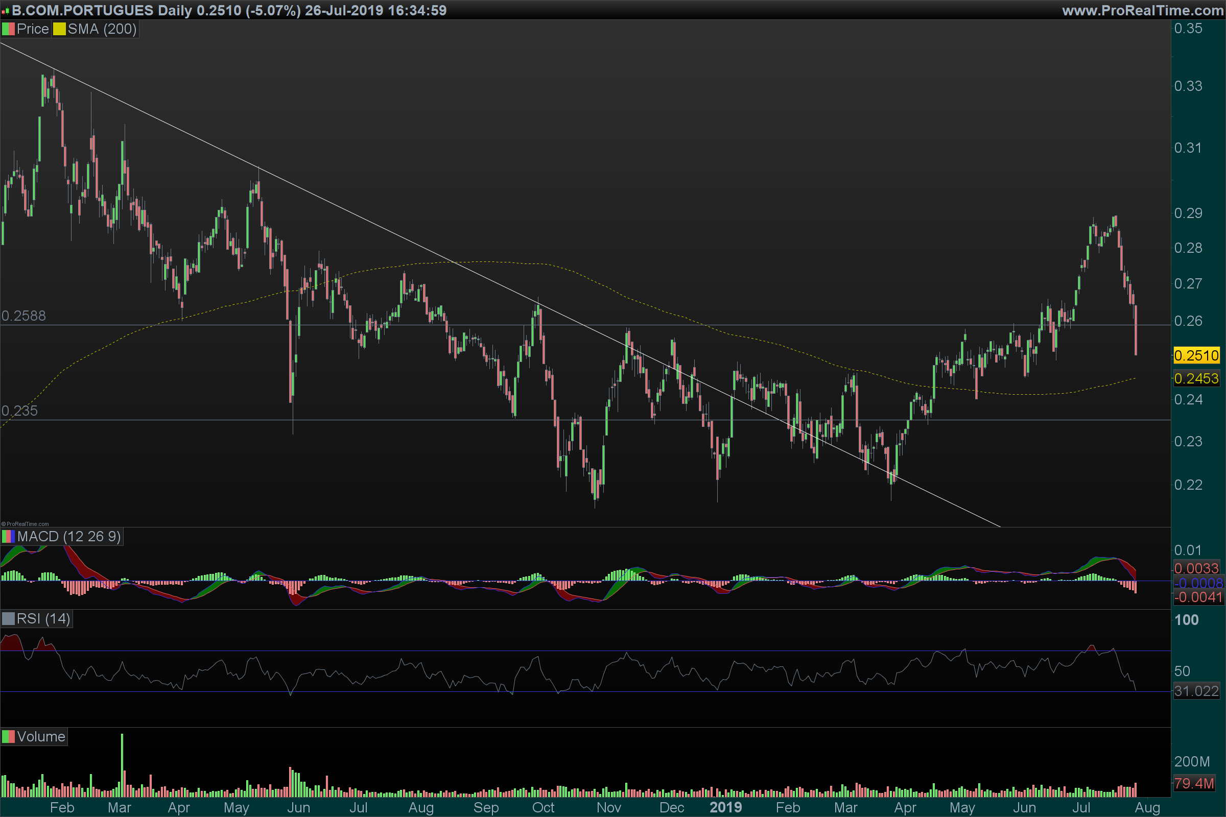Click the gray RSI (14) icon

[x=8, y=619]
